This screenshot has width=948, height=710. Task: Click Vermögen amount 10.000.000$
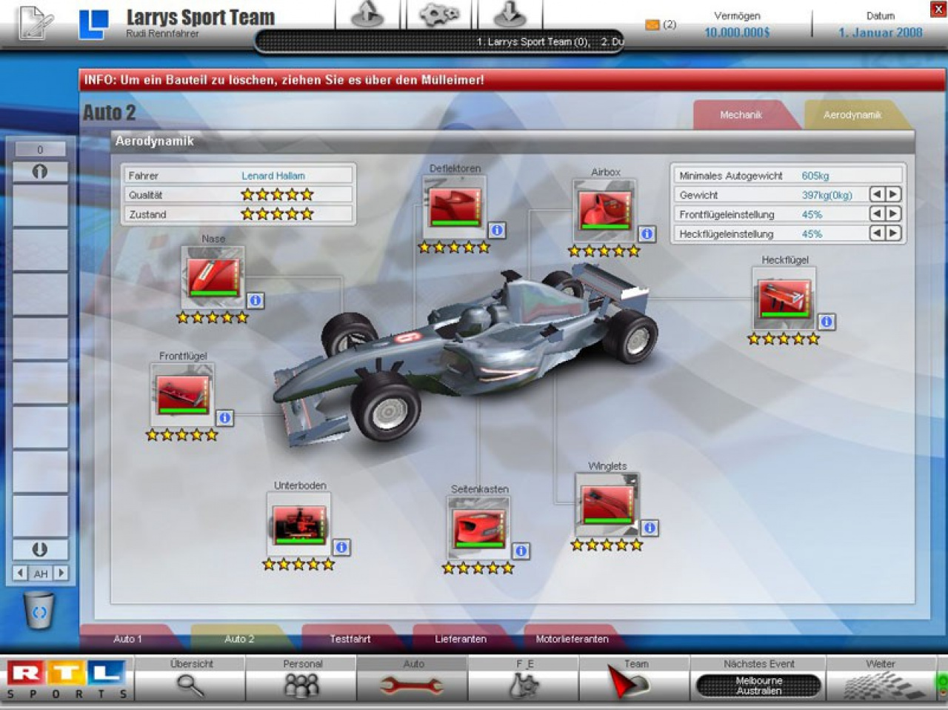[x=737, y=33]
